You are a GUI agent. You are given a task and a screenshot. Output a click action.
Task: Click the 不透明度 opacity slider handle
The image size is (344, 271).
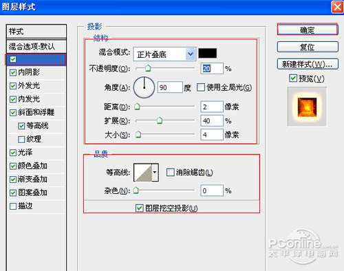point(148,68)
